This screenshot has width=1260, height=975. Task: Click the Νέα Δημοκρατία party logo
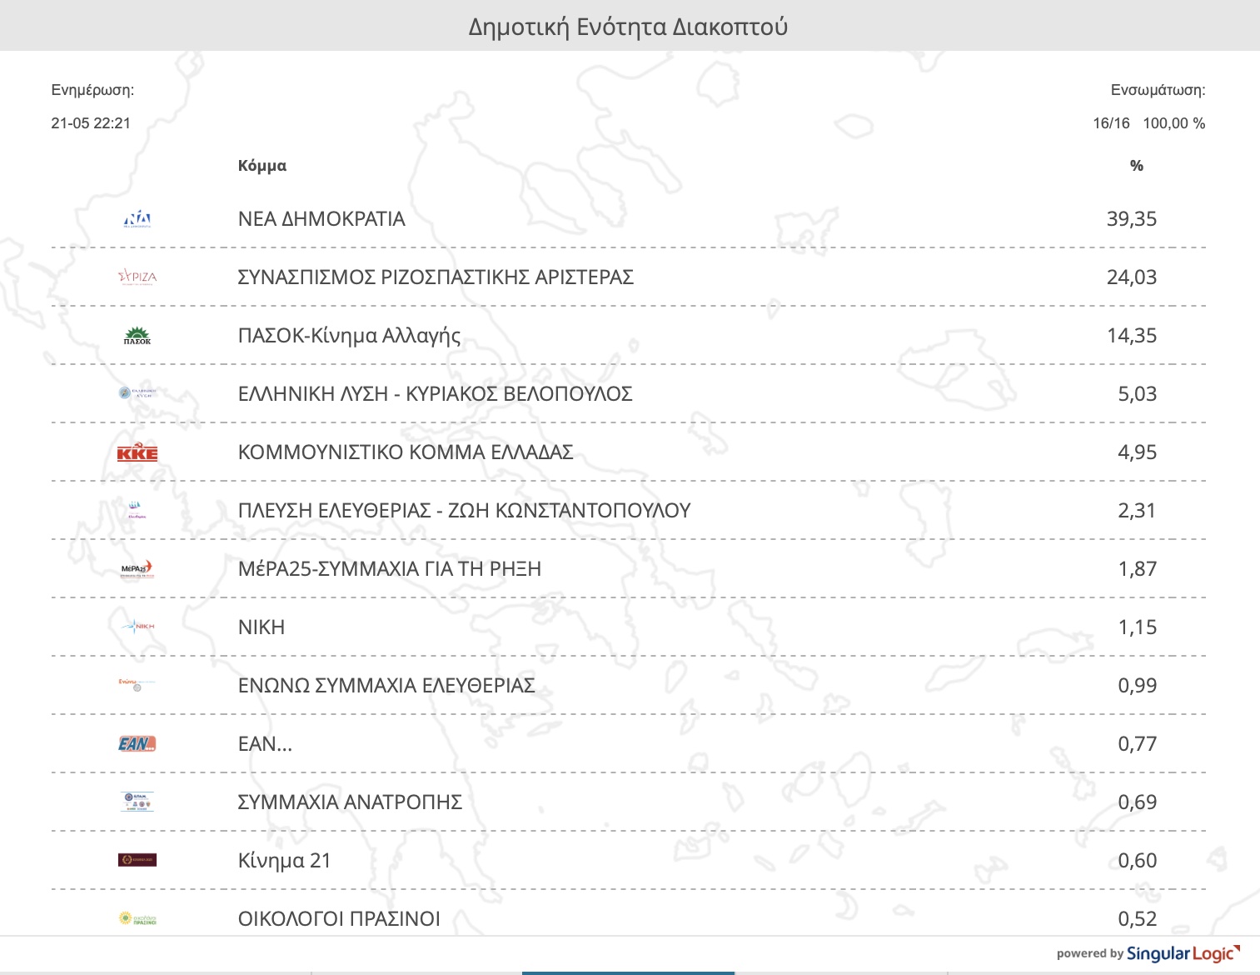[137, 219]
